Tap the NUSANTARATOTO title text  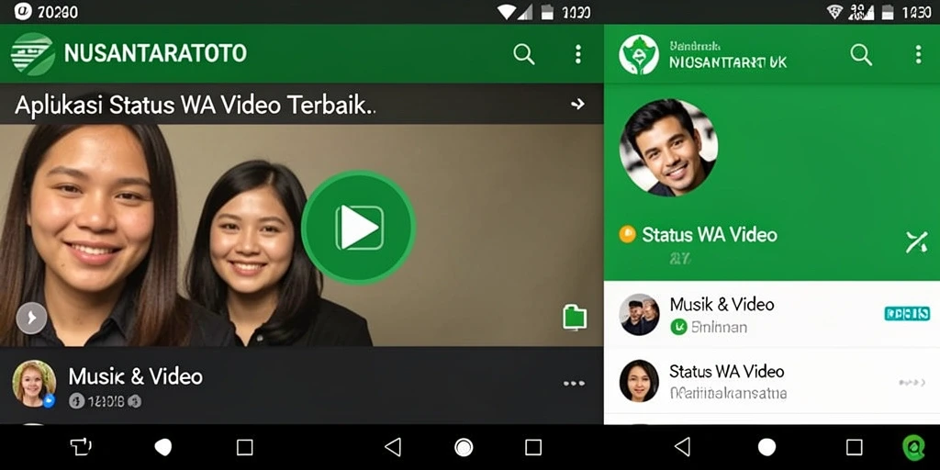coord(155,53)
